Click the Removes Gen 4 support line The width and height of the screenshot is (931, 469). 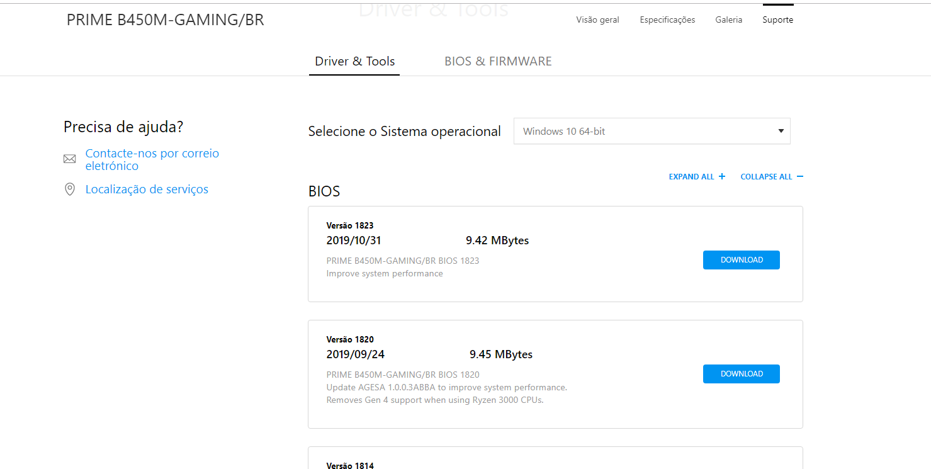pos(435,400)
